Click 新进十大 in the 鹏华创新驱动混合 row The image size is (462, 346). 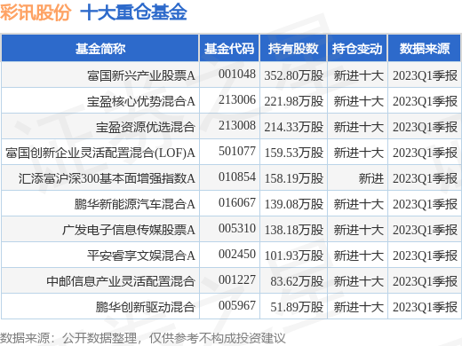pos(359,307)
